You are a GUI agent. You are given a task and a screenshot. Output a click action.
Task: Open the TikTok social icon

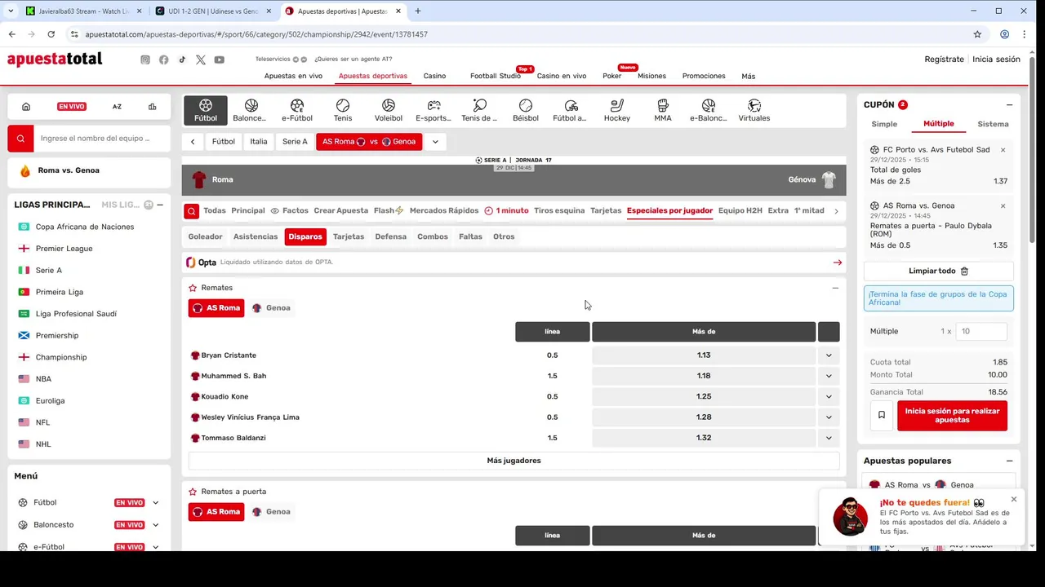182,60
